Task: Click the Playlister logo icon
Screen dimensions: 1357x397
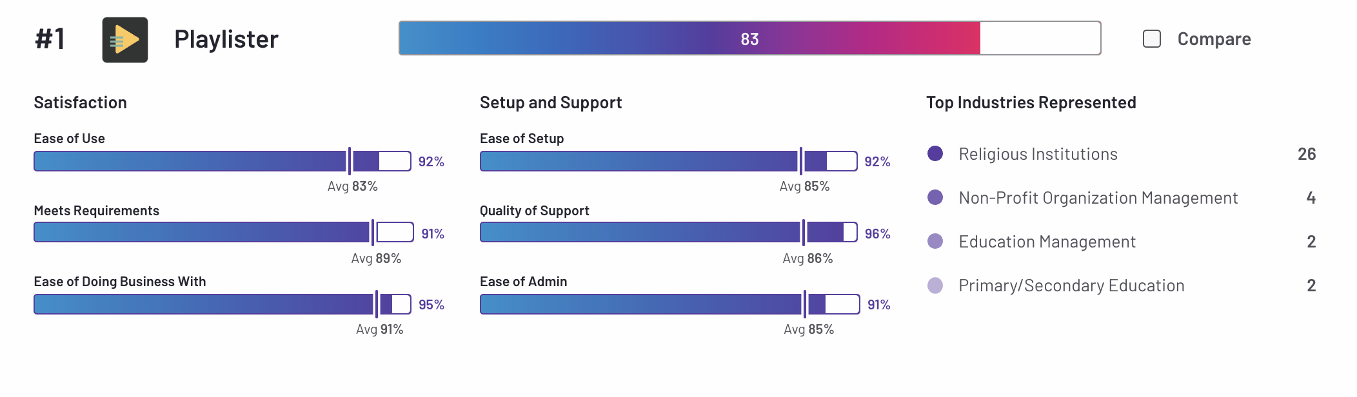Action: pos(125,40)
